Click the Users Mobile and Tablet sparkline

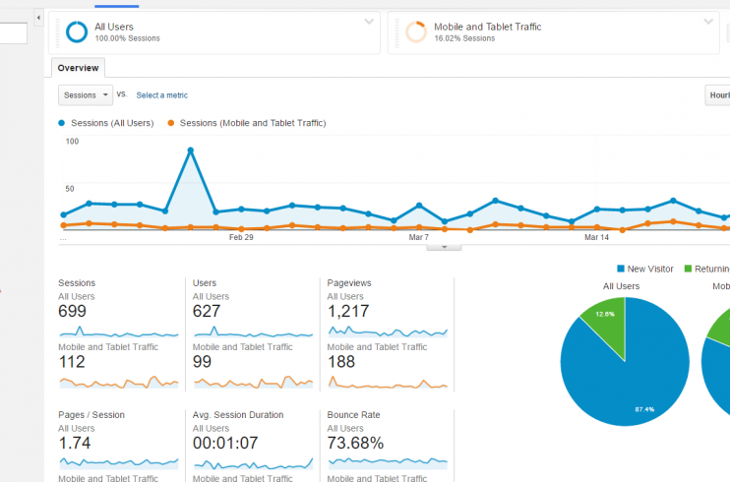(x=253, y=382)
